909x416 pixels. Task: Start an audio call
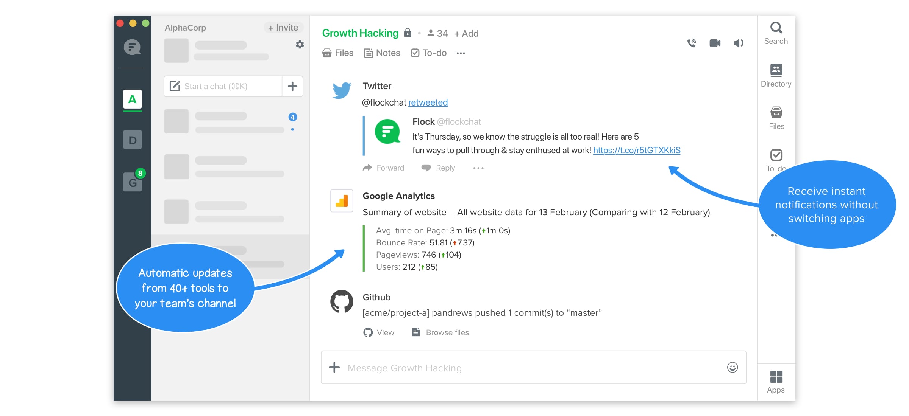pyautogui.click(x=692, y=43)
